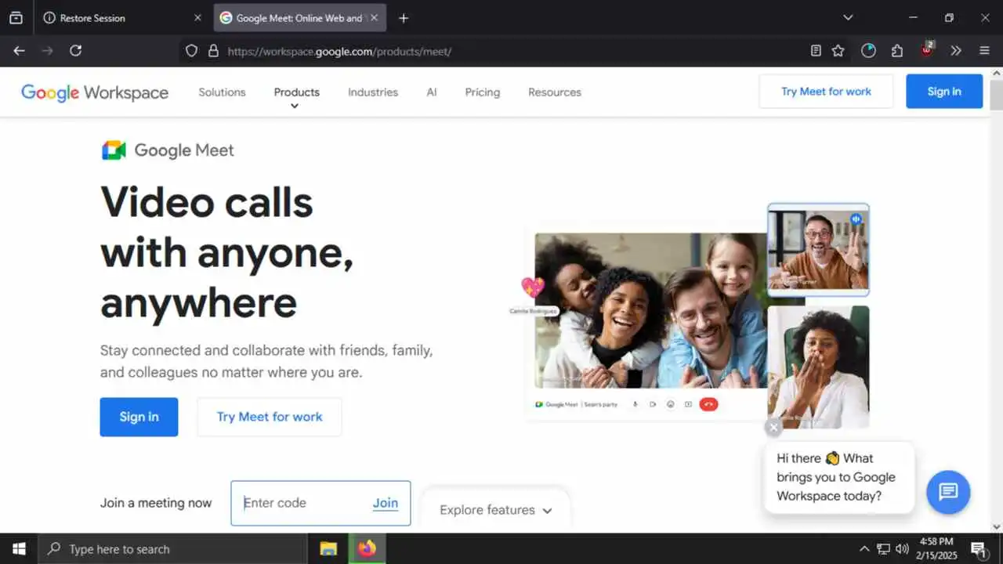Open Windows notification center icon
Viewport: 1003px width, 564px height.
[x=979, y=549]
